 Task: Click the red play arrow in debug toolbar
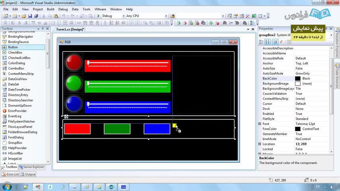click(186, 23)
